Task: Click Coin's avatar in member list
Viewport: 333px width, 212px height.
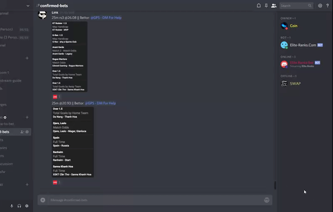Action: (284, 26)
